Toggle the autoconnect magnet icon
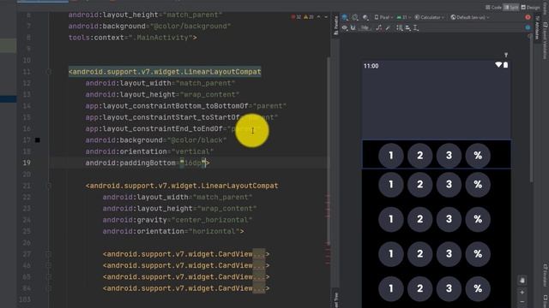This screenshot has width=549, height=308. tap(353, 27)
